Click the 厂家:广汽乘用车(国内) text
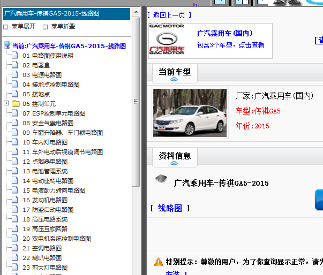The height and width of the screenshot is (275, 323). 274,96
